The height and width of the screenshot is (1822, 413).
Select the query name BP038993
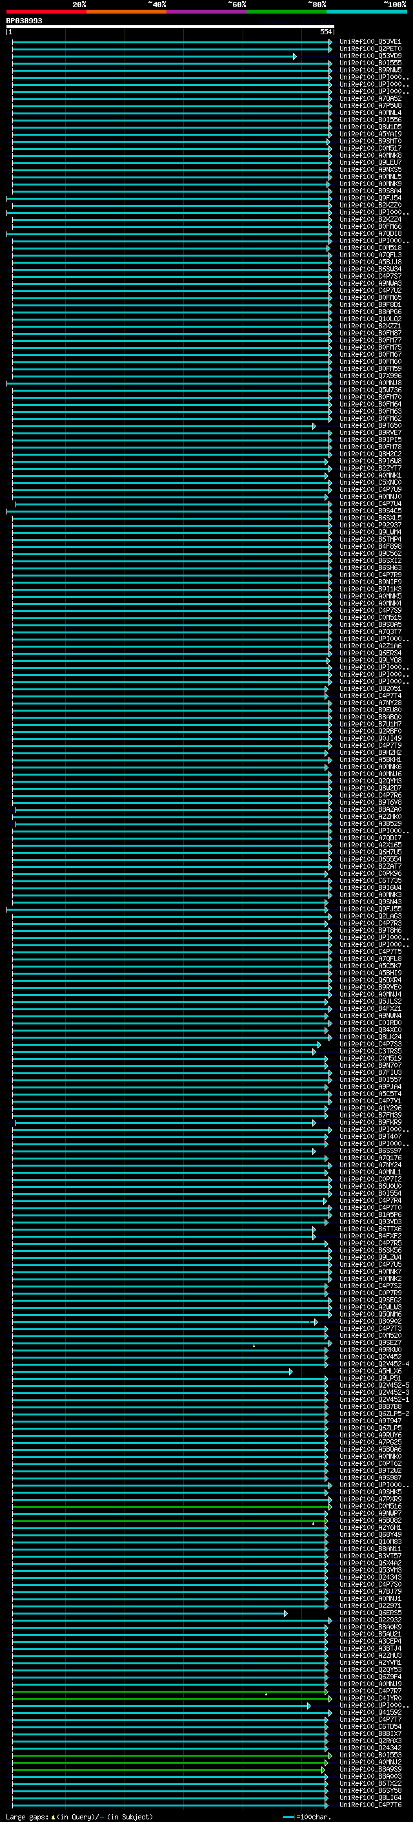point(24,21)
